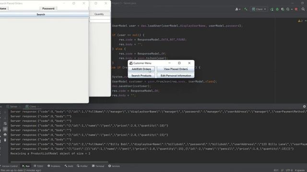Clear console with trash icon
The image size is (307, 172).
pos(5,140)
